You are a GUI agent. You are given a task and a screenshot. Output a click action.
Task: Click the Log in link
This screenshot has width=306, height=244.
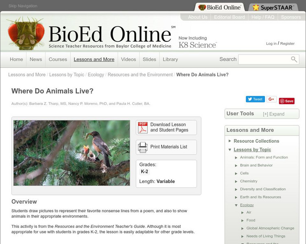tap(271, 44)
